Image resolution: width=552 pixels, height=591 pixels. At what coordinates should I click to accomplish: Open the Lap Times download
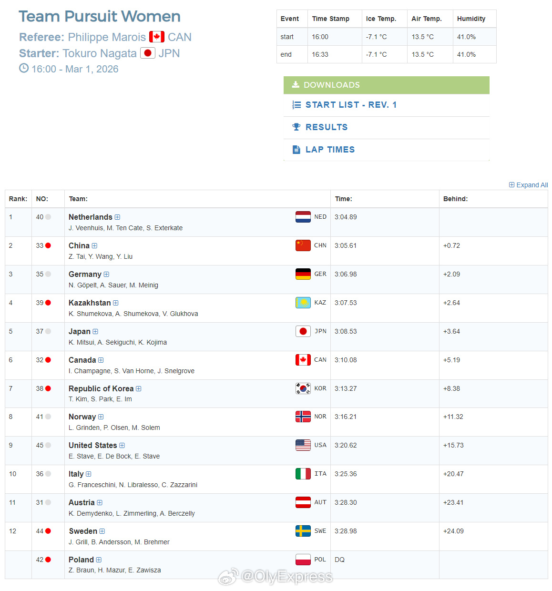330,150
